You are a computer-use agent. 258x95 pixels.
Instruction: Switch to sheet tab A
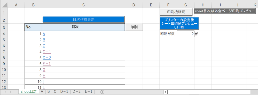point(42,92)
